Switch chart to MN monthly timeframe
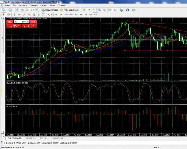Screen dimensions: 187x149 pyautogui.click(x=95, y=15)
